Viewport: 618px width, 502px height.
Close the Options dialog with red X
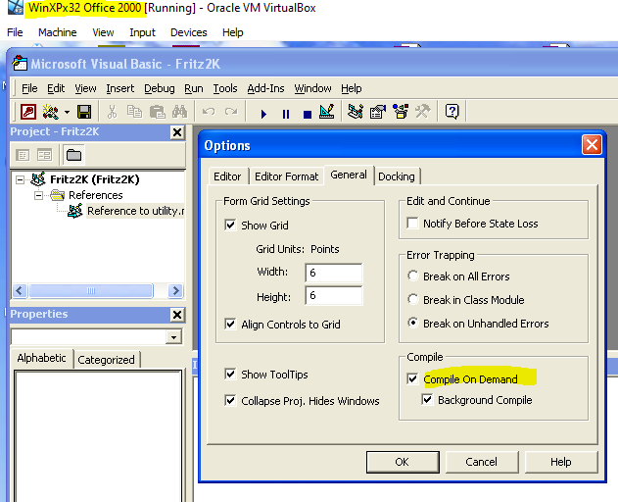coord(592,145)
